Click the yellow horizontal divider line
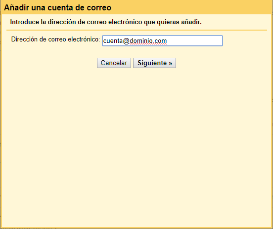Screen dimensions: 273x229 click(x=136, y=30)
